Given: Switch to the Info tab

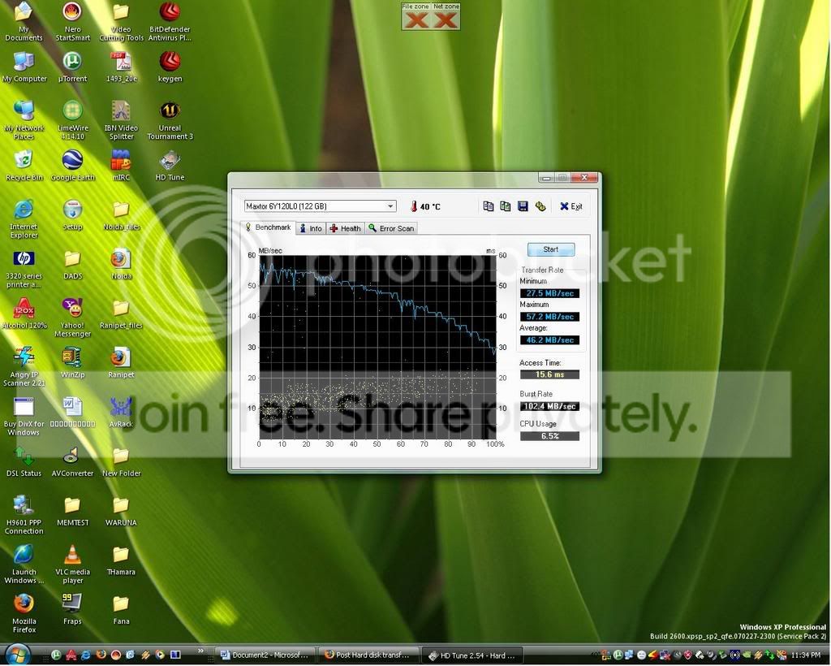Looking at the screenshot, I should point(311,228).
